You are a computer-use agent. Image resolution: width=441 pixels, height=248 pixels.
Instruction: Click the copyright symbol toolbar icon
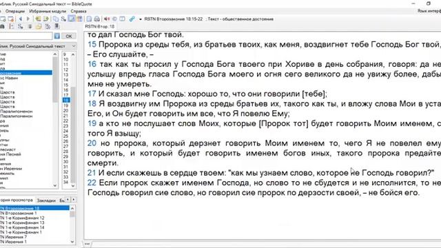[114, 19]
